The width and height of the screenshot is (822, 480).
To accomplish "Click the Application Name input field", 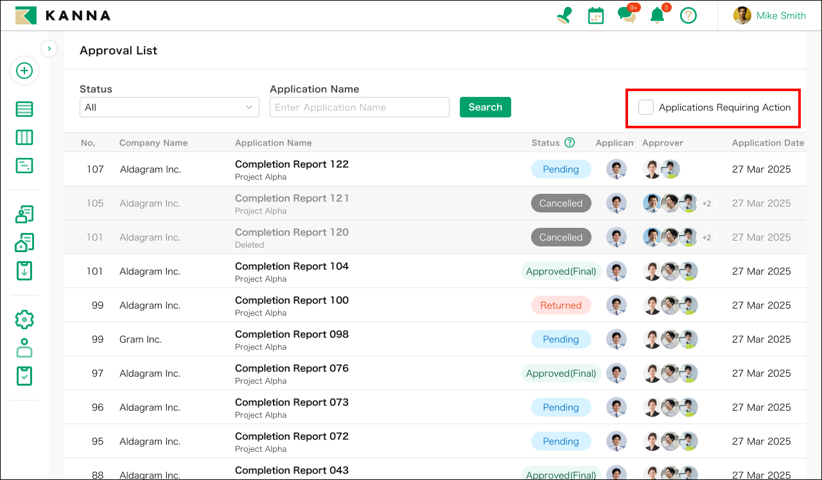I will click(359, 107).
